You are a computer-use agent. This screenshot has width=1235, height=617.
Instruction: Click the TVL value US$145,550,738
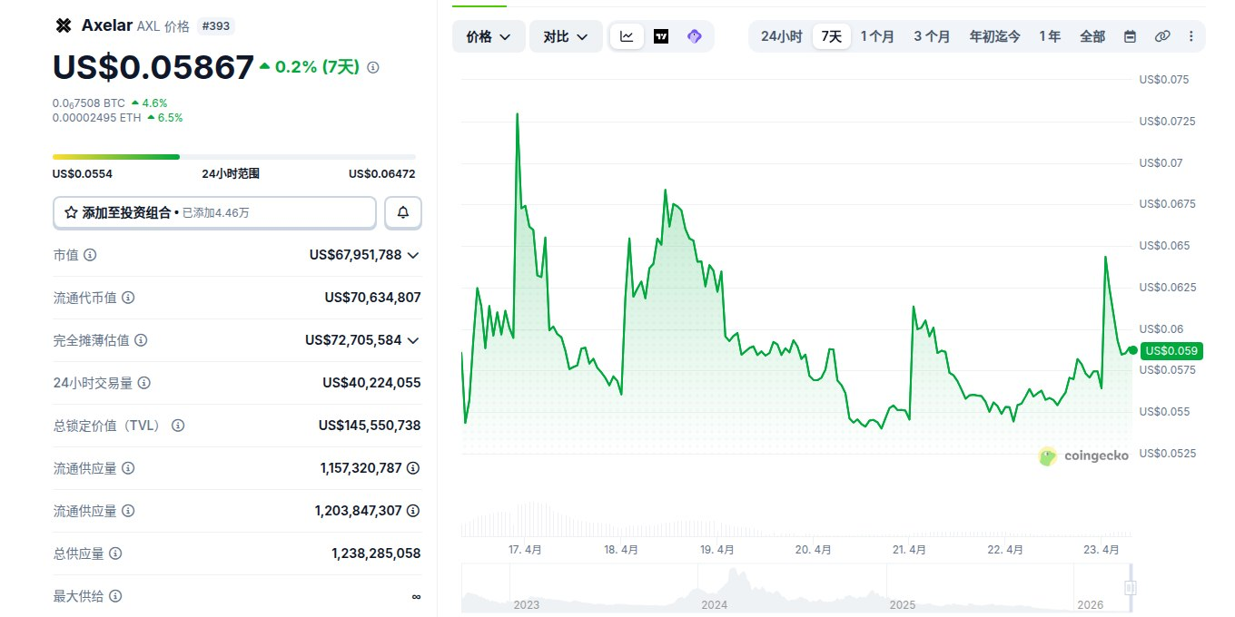tap(370, 426)
